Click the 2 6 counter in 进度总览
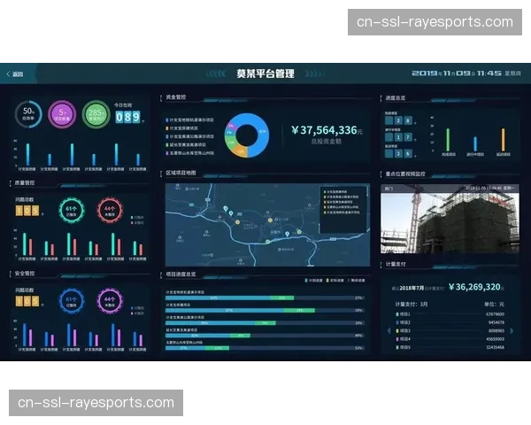531x425 pixels. [399, 153]
